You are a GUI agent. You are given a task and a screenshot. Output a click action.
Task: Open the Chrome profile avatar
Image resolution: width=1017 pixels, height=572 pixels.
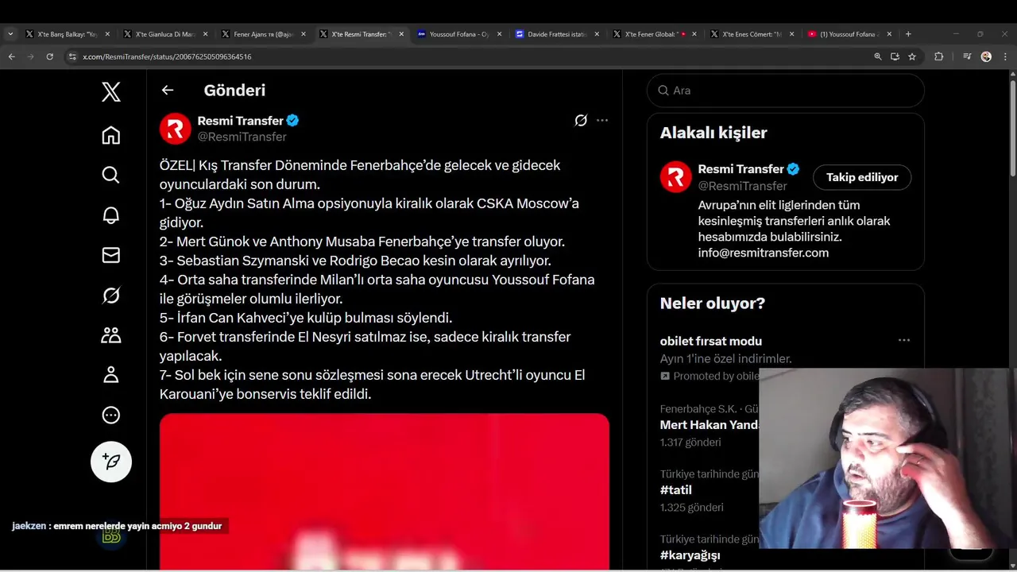coord(986,56)
